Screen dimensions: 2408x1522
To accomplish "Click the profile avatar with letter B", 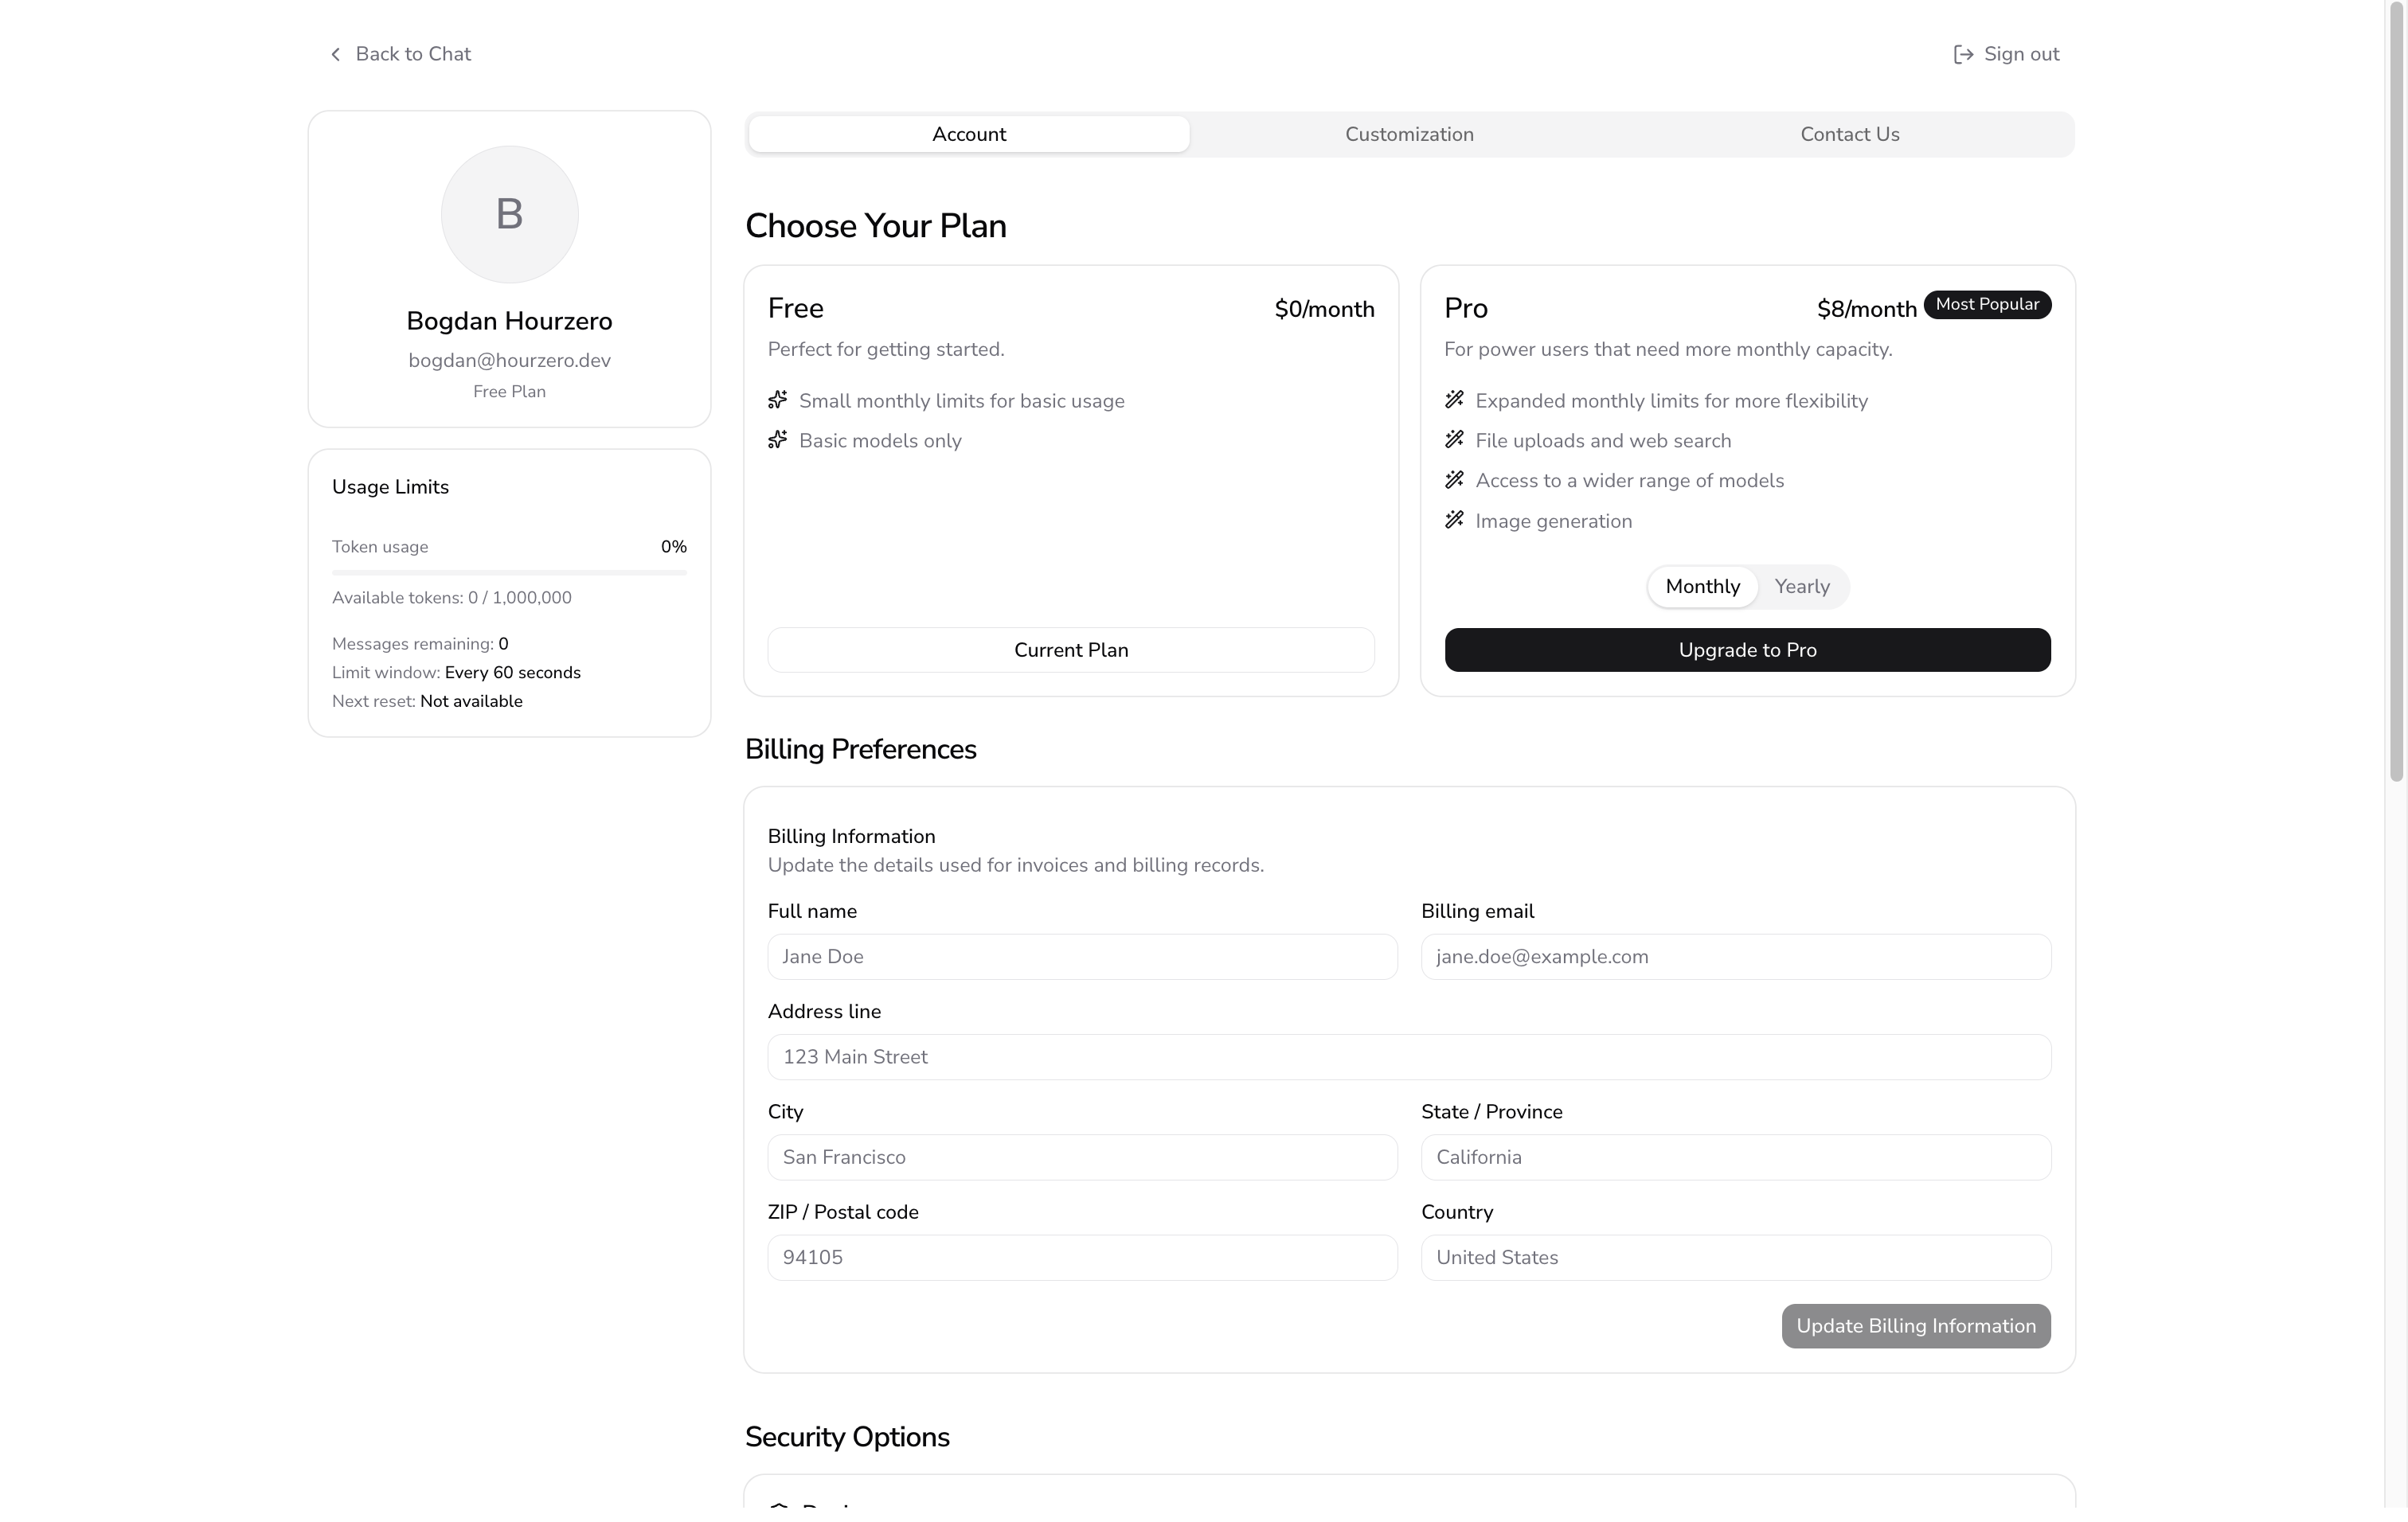I will coord(509,214).
